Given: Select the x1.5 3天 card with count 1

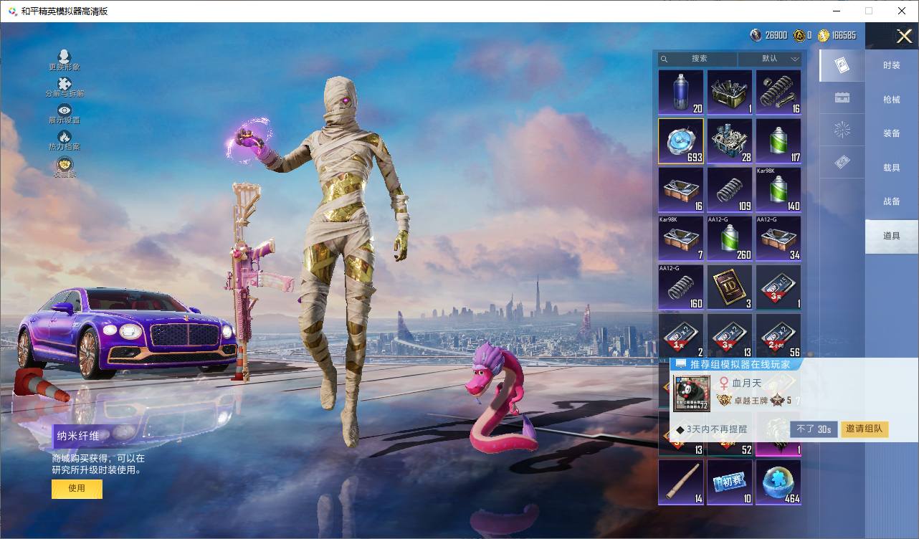Looking at the screenshot, I should tap(778, 287).
